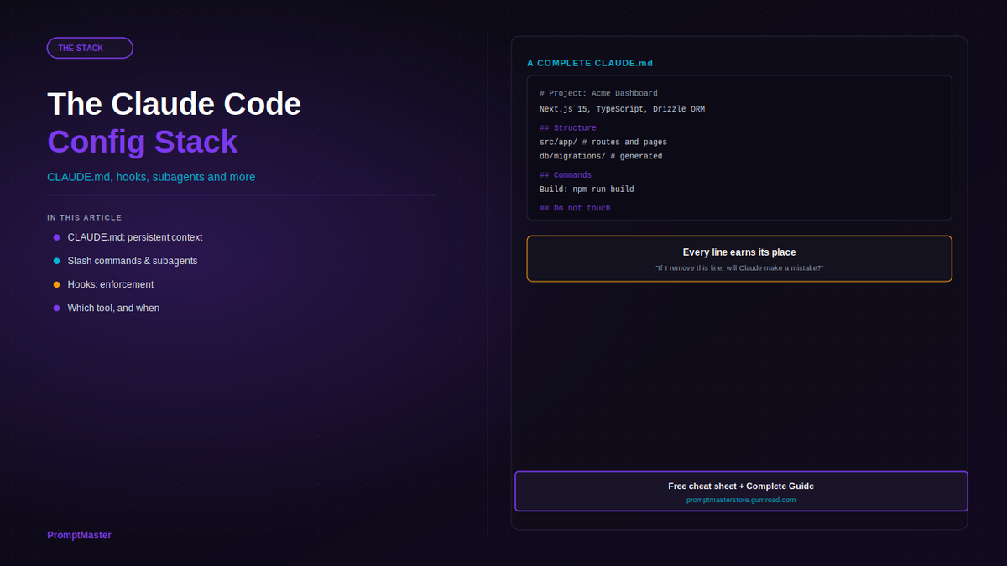Click 'Which tool, and when' list item
This screenshot has height=566, width=1007.
pos(113,308)
